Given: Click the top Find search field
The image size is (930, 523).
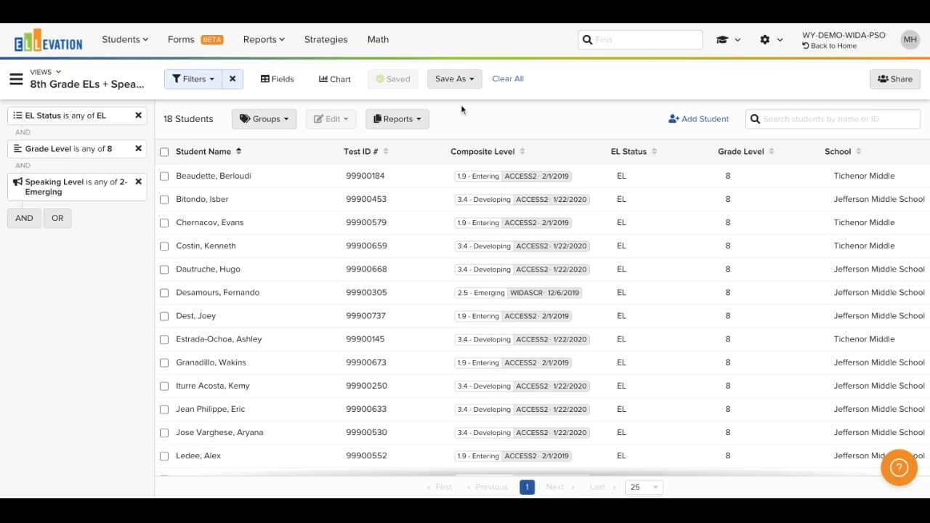Looking at the screenshot, I should [640, 40].
